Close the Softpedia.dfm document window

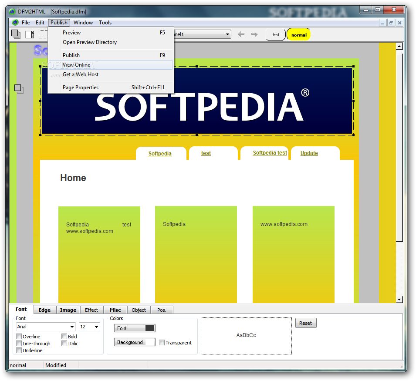tap(399, 23)
